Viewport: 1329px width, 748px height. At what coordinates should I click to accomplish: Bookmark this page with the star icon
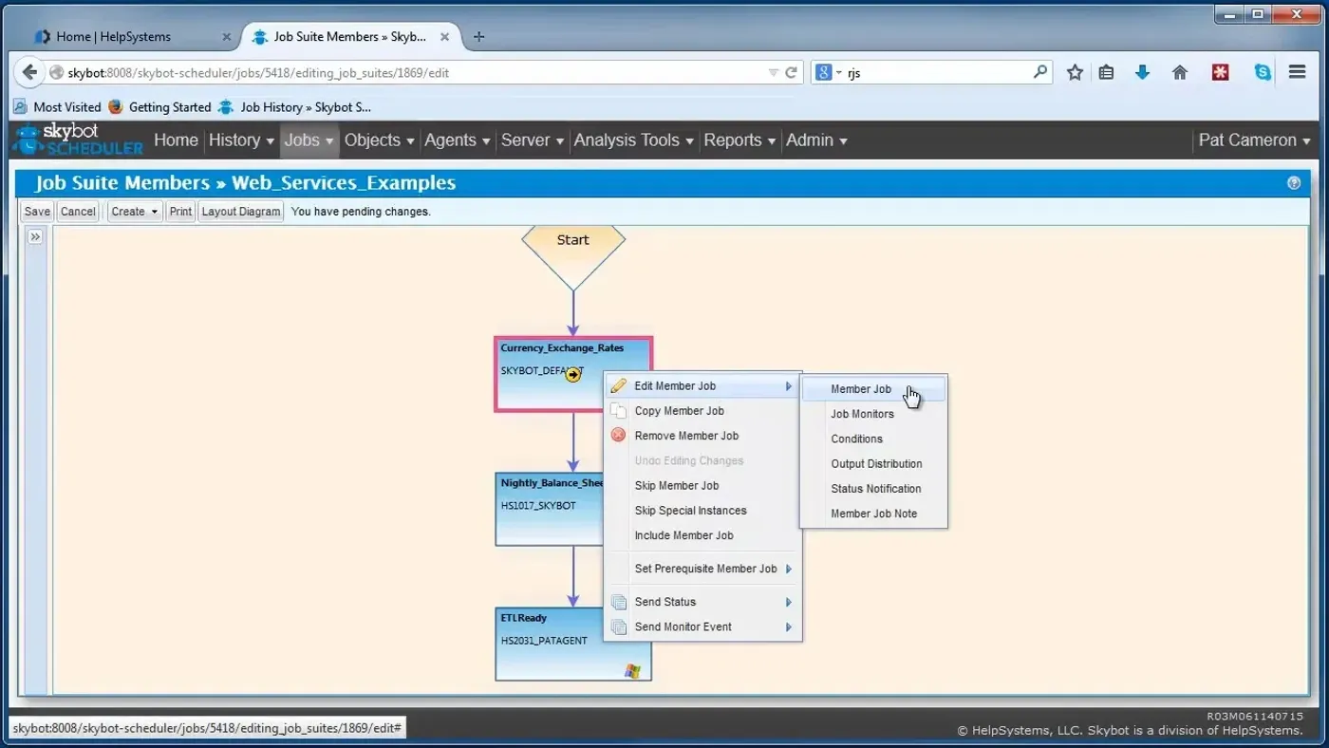pos(1075,72)
